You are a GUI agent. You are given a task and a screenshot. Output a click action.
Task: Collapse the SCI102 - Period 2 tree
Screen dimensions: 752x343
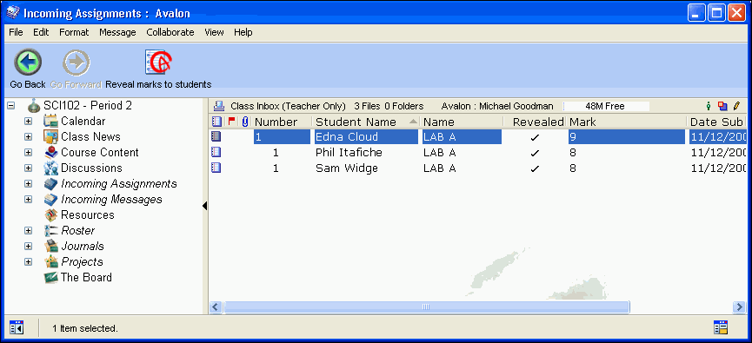[x=11, y=106]
